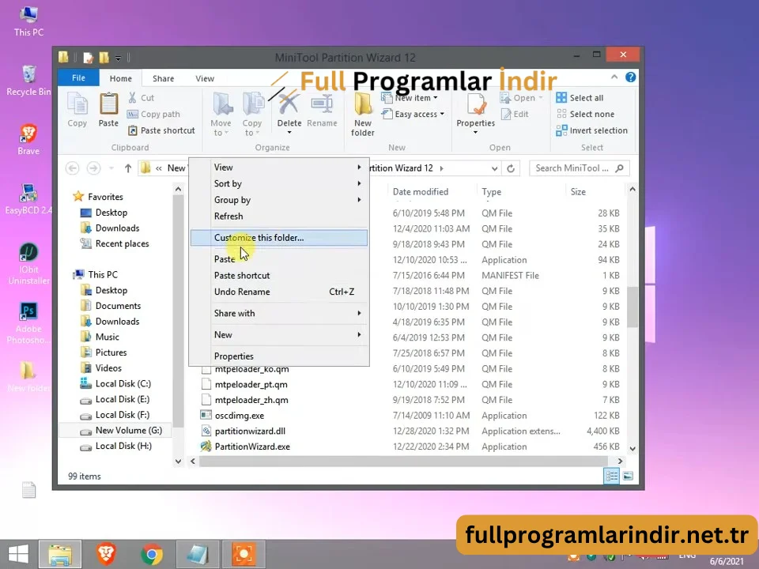759x569 pixels.
Task: Sort by the Size column header
Action: click(x=578, y=192)
